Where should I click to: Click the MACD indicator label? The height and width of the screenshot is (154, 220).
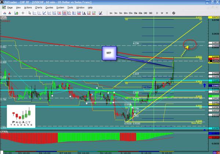pyautogui.click(x=4, y=131)
